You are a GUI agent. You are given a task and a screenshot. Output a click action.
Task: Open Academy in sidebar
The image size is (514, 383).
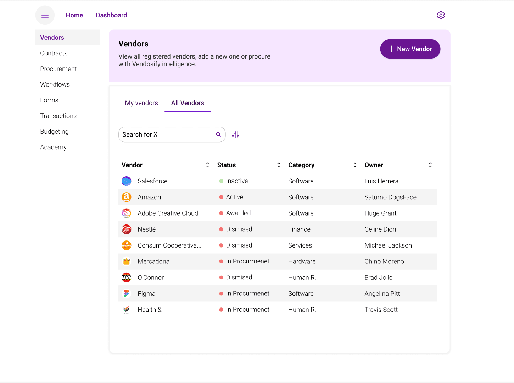54,147
